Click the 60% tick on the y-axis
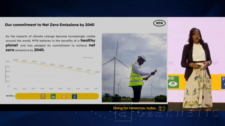Viewport: 225px width, 126px height. (x=8, y=71)
